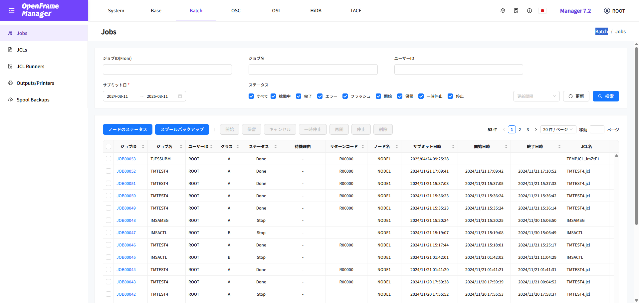Screen dimensions: 639x303
Task: Click the ROOT user profile icon
Action: click(607, 11)
